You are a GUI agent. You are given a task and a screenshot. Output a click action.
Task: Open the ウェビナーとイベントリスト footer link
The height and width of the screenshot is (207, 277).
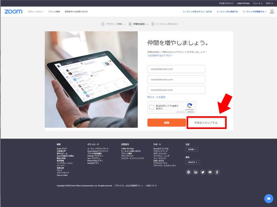[133, 158]
